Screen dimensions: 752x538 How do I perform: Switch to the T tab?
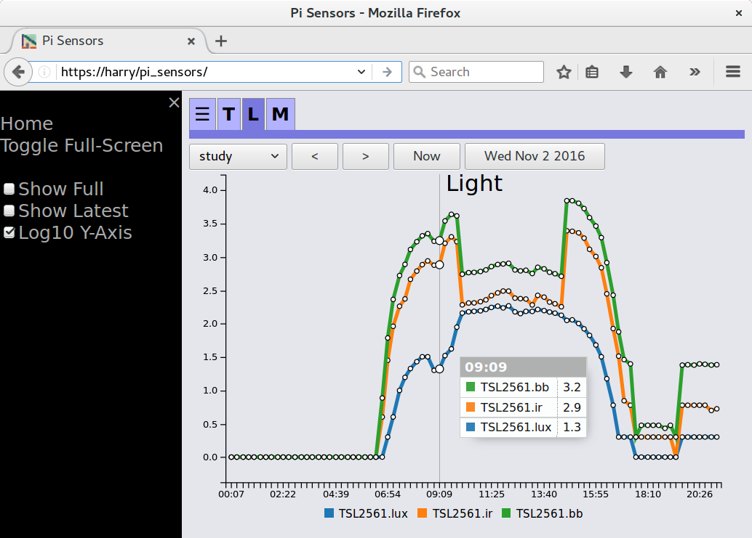tap(229, 114)
